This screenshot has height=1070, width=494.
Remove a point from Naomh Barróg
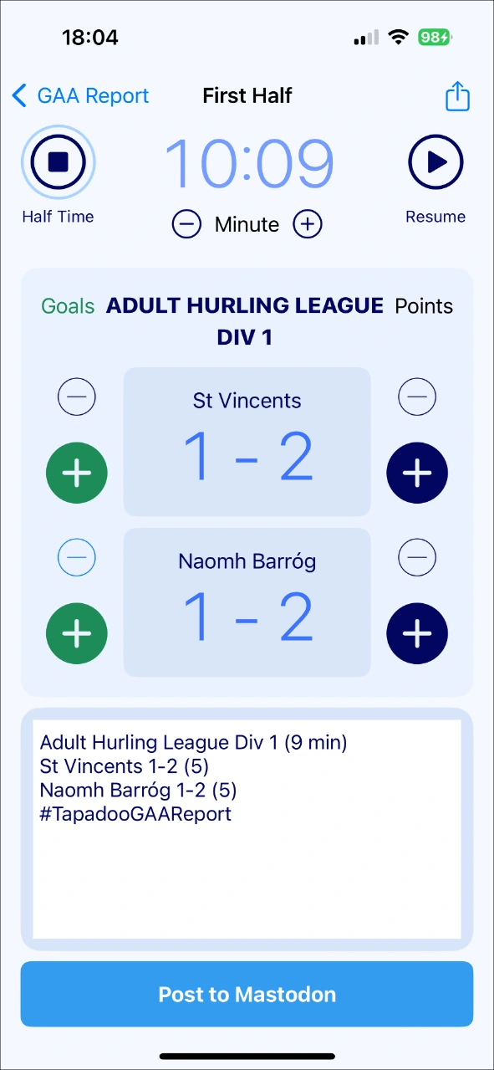(417, 557)
